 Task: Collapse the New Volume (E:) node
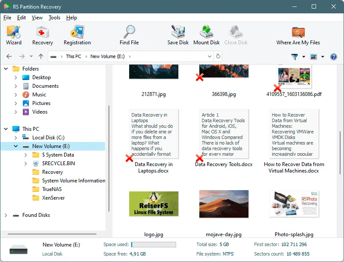click(x=16, y=146)
